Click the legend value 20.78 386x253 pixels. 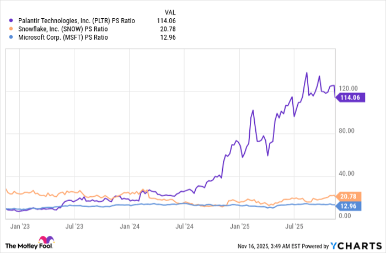(168, 29)
